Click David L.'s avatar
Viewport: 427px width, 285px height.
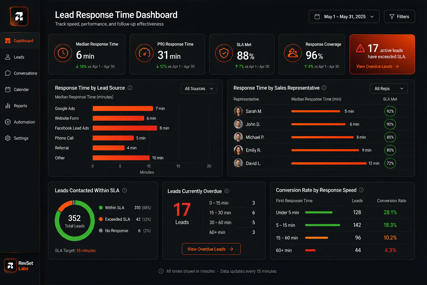(238, 163)
